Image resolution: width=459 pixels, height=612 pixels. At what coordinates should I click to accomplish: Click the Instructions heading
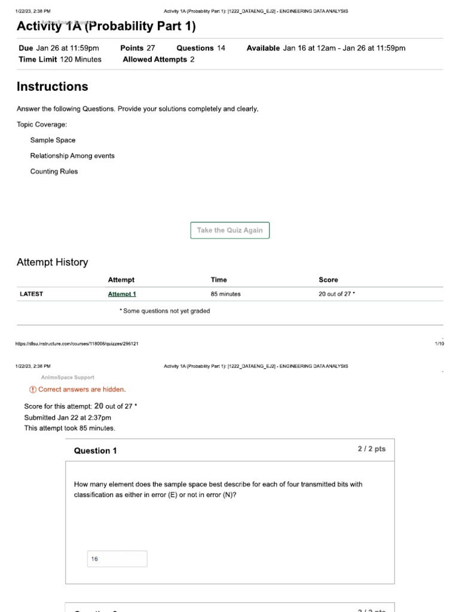52,87
